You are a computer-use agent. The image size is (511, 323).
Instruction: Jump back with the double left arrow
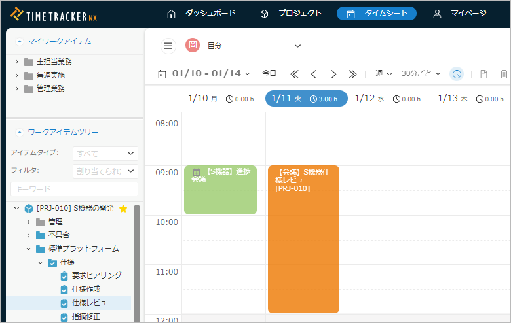(x=294, y=74)
